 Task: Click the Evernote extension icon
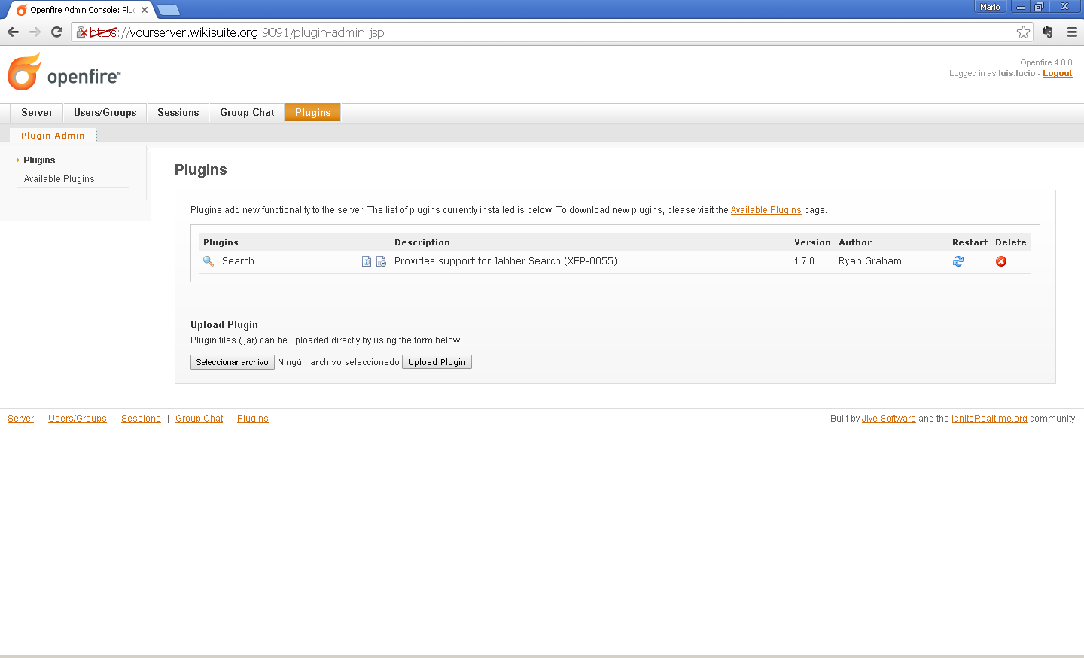tap(1048, 32)
